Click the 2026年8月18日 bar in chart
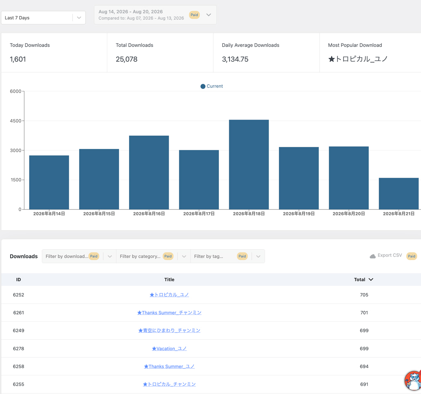 pos(249,165)
